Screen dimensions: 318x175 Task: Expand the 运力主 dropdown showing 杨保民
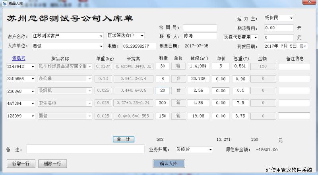pyautogui.click(x=291, y=18)
